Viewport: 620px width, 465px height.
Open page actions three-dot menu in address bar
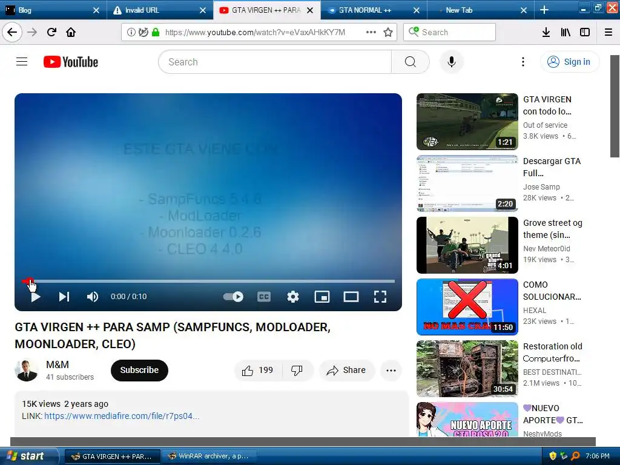[371, 32]
